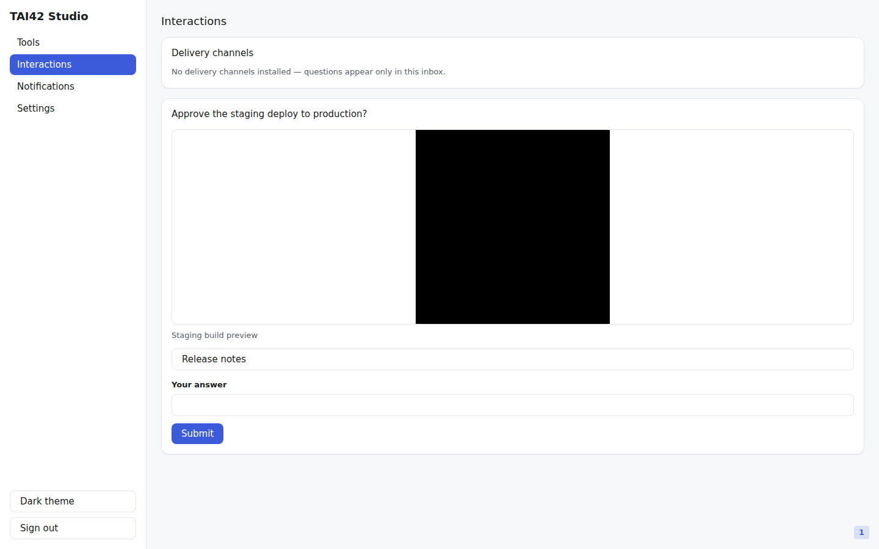Image resolution: width=879 pixels, height=549 pixels.
Task: Click the TAI42 Studio title
Action: coord(49,16)
